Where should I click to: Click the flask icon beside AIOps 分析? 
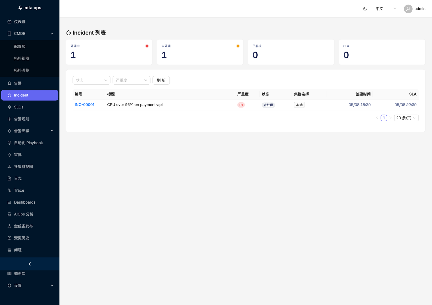[x=10, y=214]
